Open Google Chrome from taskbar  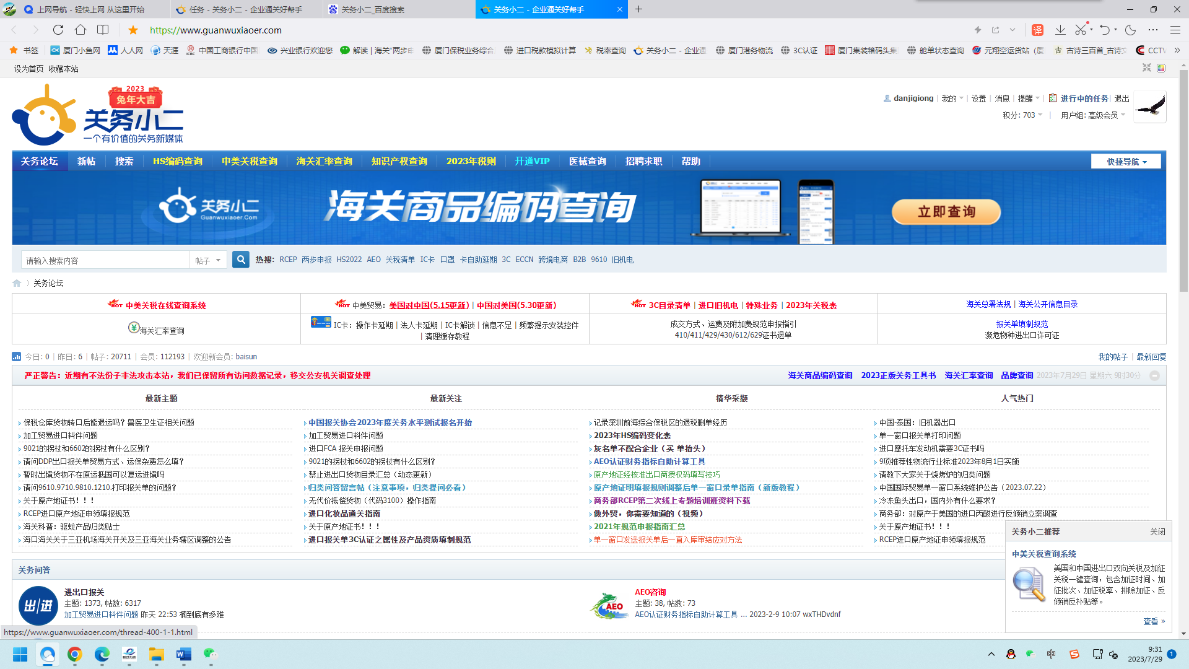click(x=75, y=654)
